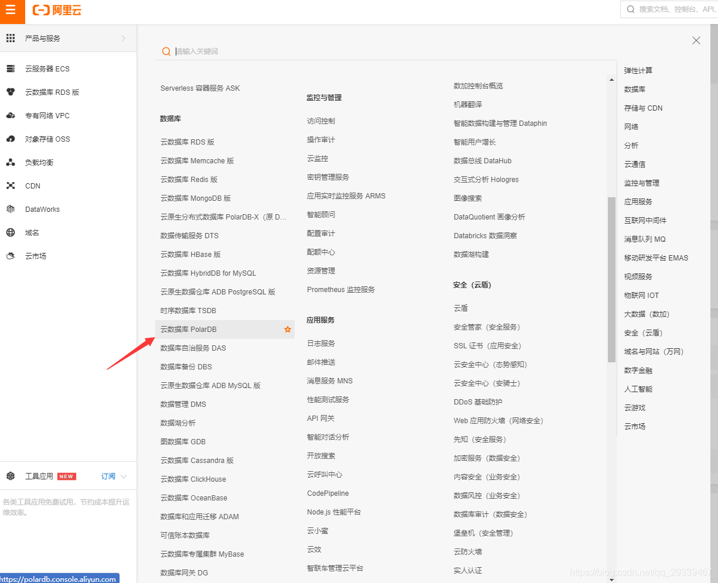Open 访问控制 under 监控与管理
Viewport: 718px width, 583px height.
(321, 121)
